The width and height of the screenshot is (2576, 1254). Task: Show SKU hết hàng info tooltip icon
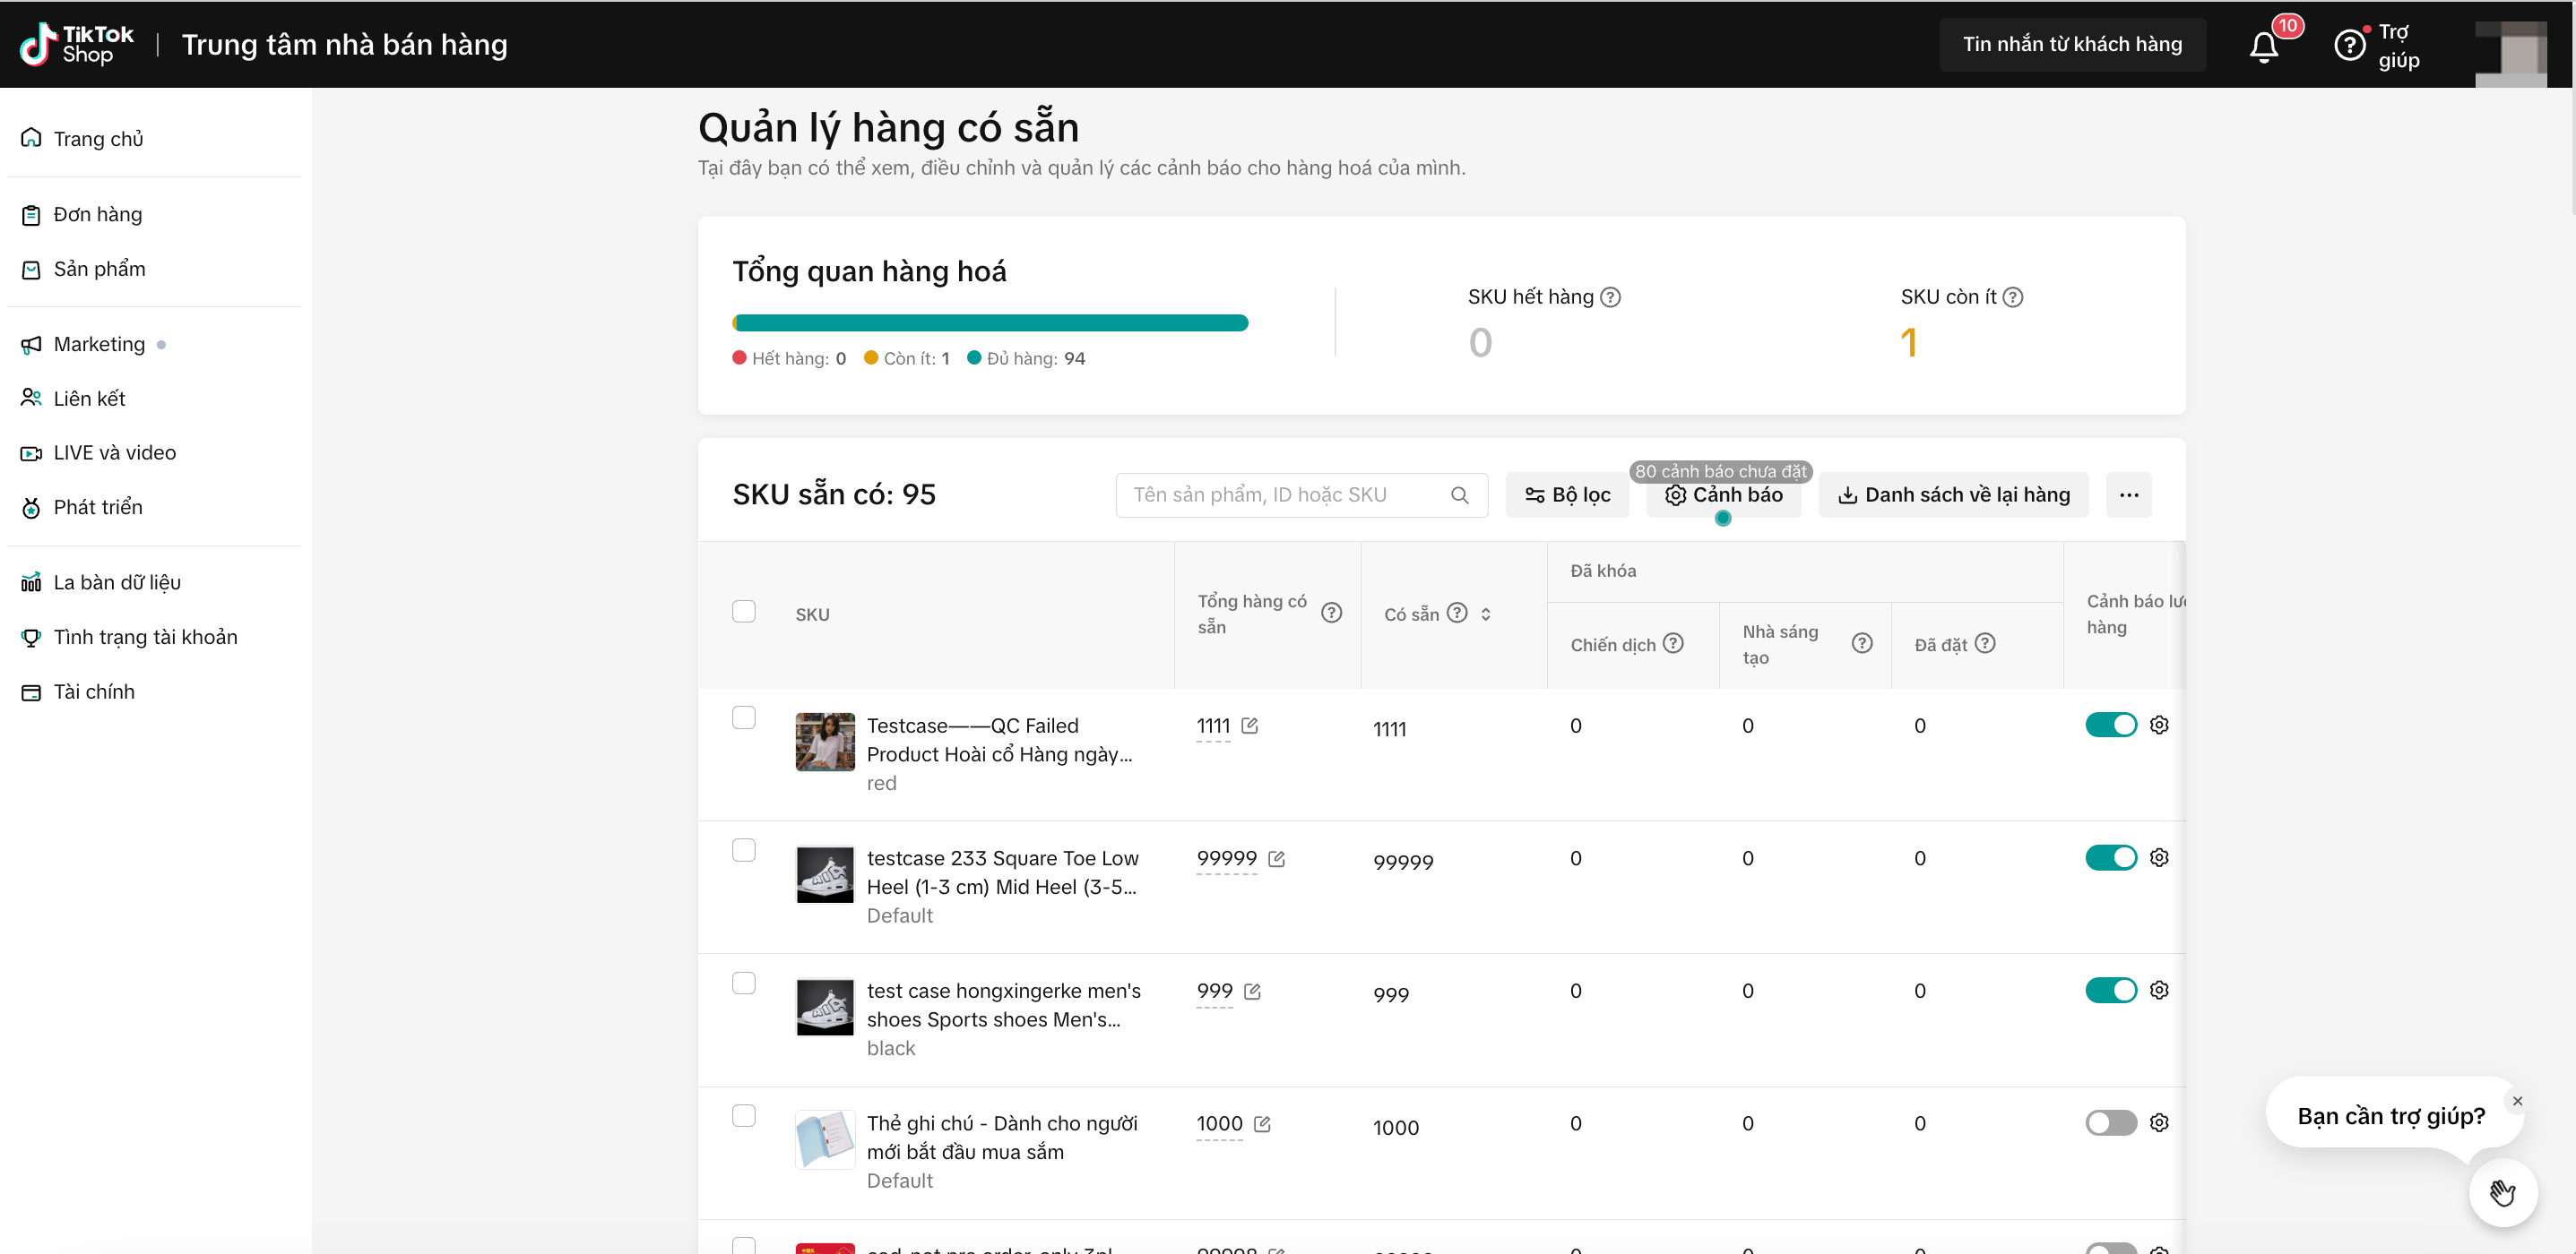tap(1610, 296)
